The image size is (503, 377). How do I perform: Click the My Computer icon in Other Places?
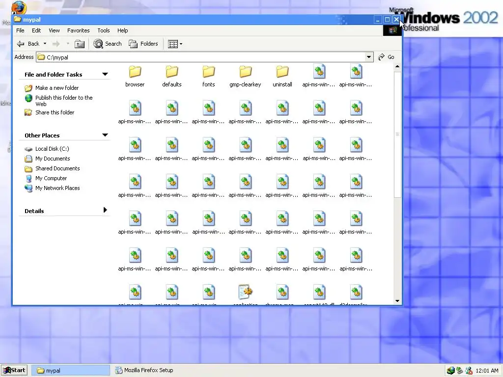28,179
